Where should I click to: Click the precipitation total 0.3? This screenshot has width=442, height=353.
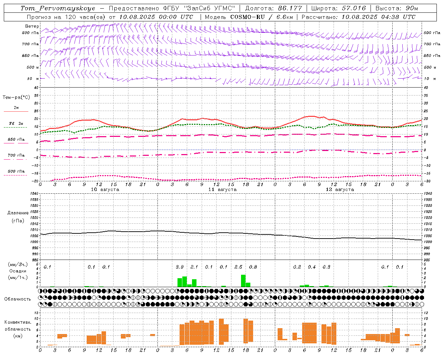click(x=326, y=267)
